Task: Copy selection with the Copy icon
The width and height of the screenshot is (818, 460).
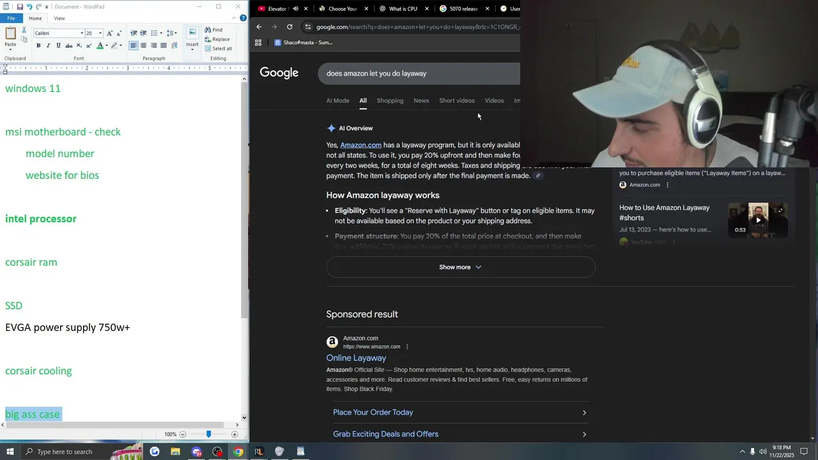Action: coord(24,40)
